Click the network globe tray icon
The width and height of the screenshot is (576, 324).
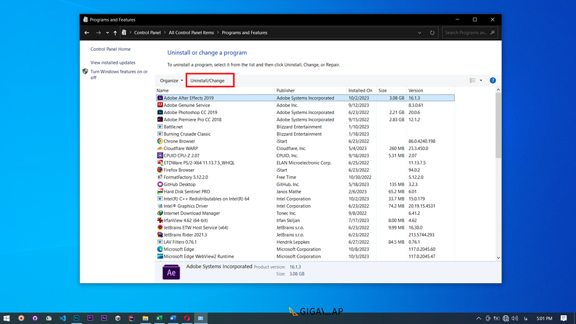pos(506,319)
